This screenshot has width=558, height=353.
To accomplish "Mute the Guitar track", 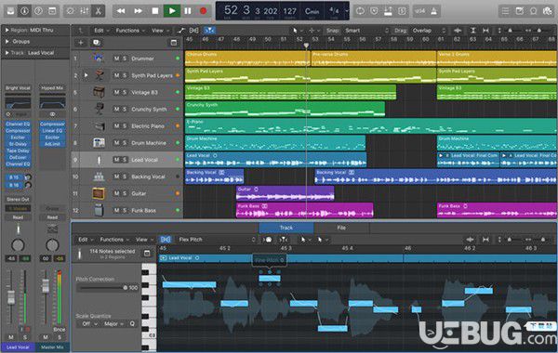I will tap(116, 193).
